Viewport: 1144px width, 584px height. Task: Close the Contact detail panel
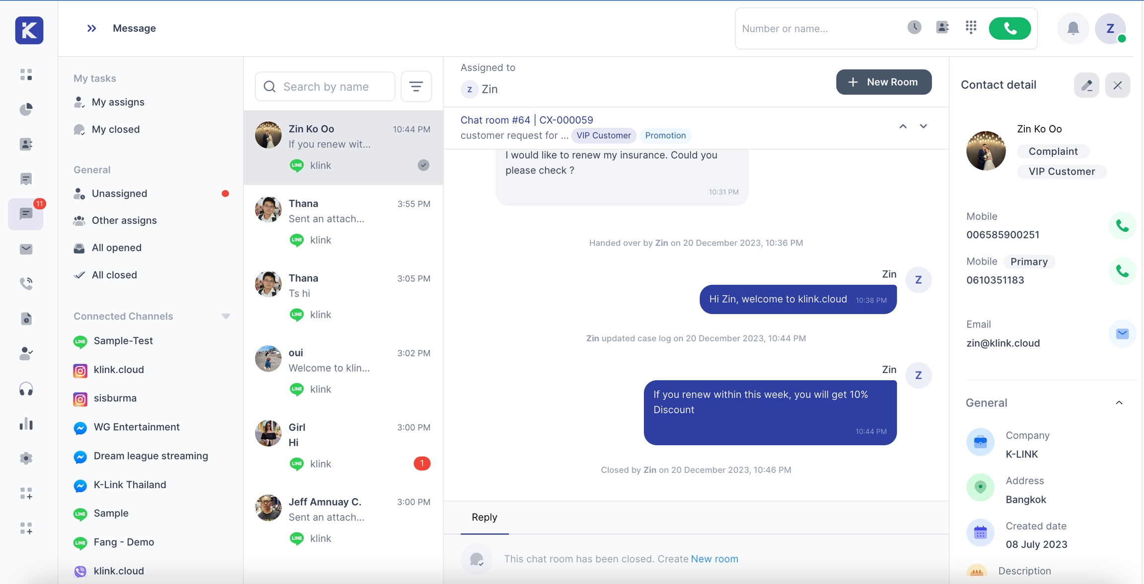(1117, 85)
